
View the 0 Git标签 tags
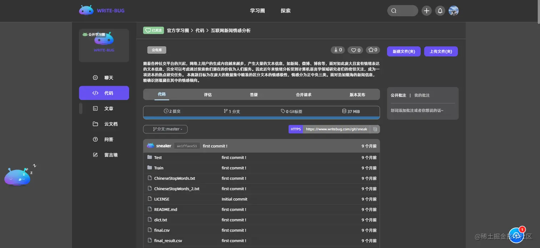pos(291,111)
